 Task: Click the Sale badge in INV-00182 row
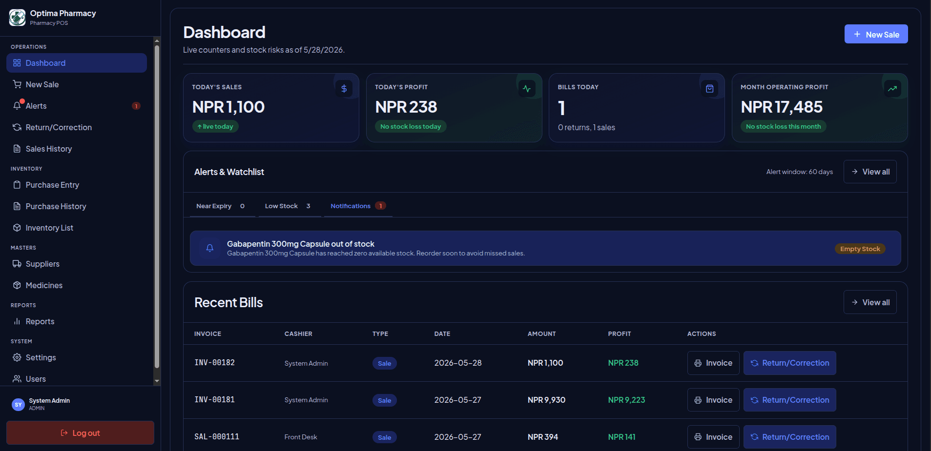(x=385, y=363)
